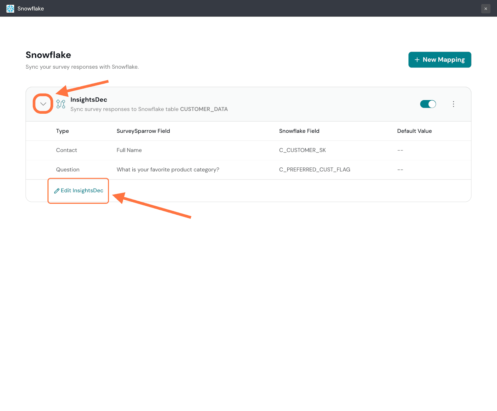The width and height of the screenshot is (497, 411).
Task: Click the Type column header
Action: [x=62, y=131]
